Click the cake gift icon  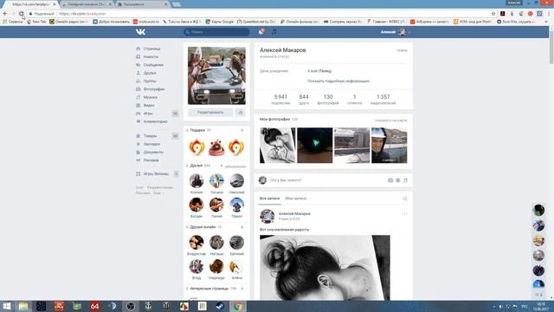[x=216, y=147]
